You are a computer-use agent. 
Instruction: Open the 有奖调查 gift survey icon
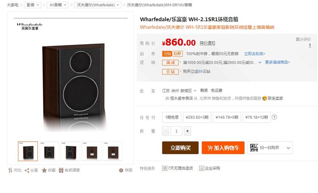pyautogui.click(x=61, y=170)
